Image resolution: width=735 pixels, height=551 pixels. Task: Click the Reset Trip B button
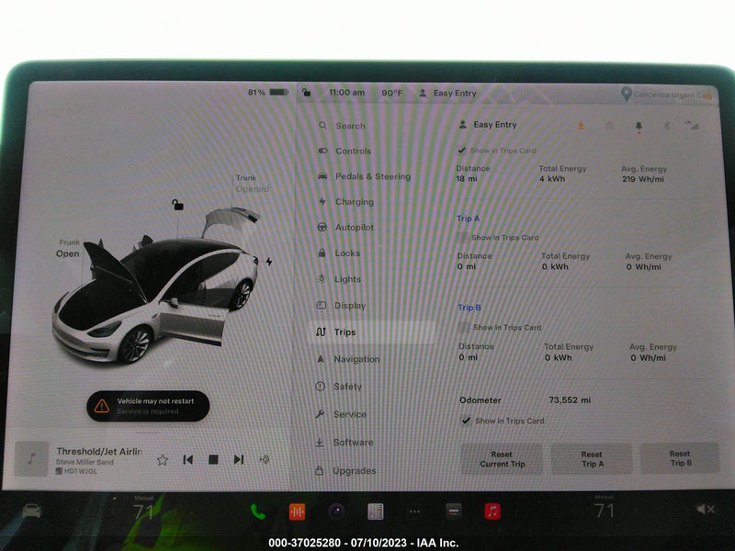point(680,458)
